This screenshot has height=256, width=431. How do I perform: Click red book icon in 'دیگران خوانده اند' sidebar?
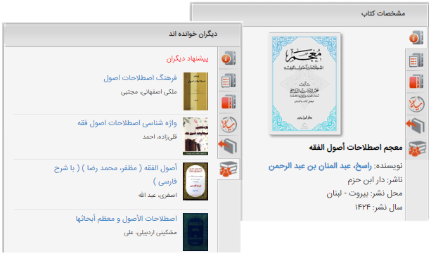[229, 102]
